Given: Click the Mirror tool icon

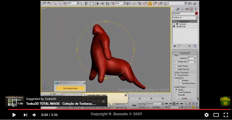Looking at the screenshot, I should [190, 3].
